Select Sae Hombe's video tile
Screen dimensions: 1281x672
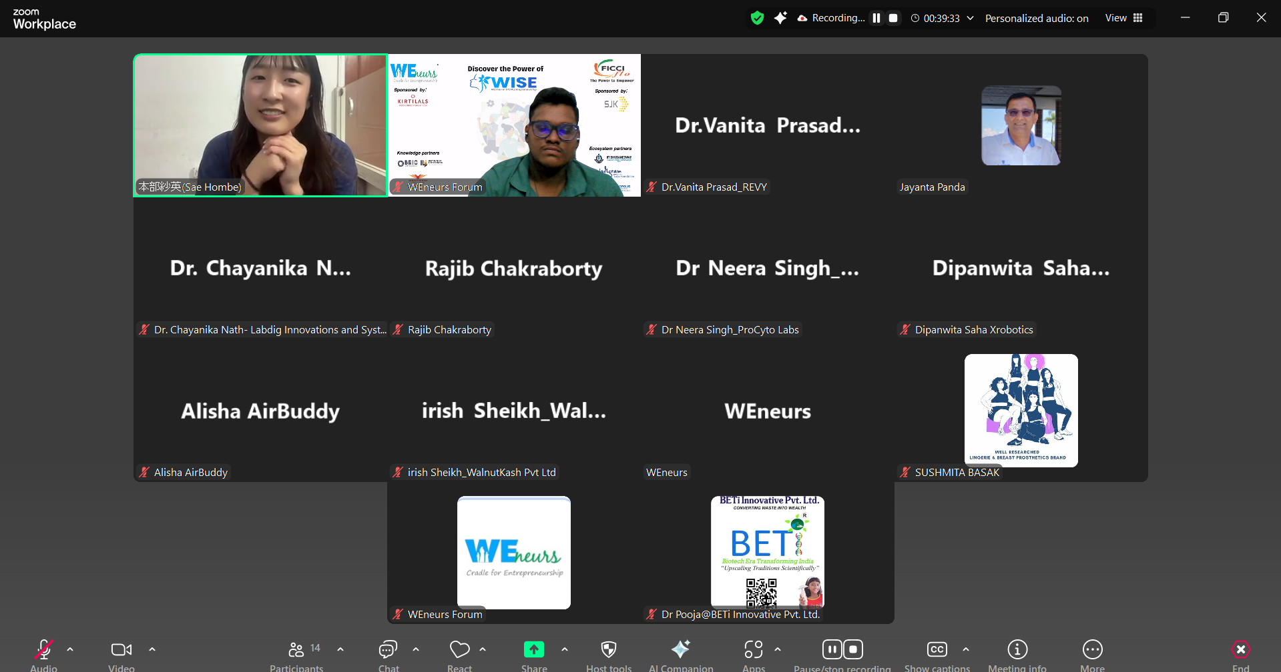click(x=260, y=125)
